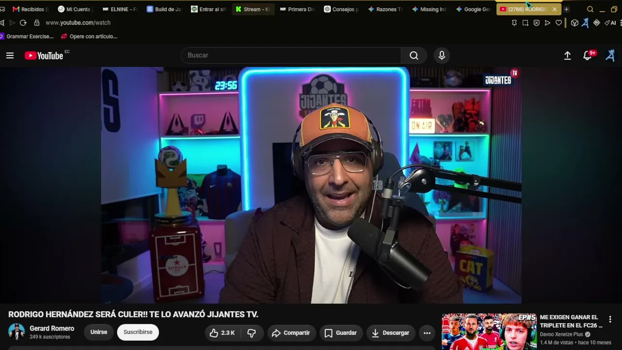The width and height of the screenshot is (622, 350).
Task: Switch to the Consejos tab
Action: (341, 9)
